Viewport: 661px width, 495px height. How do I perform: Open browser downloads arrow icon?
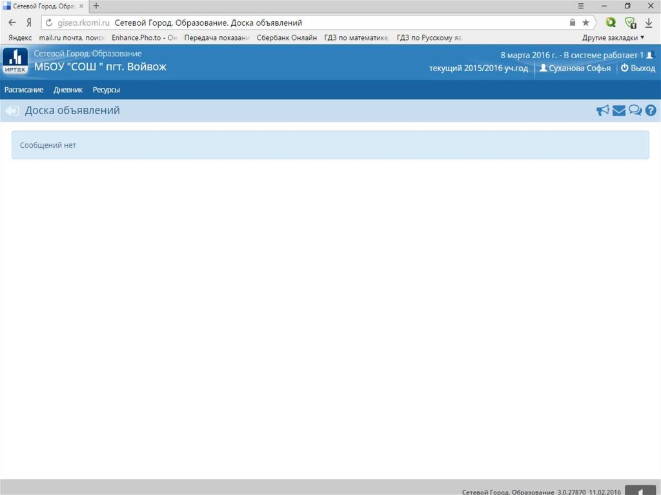click(649, 23)
